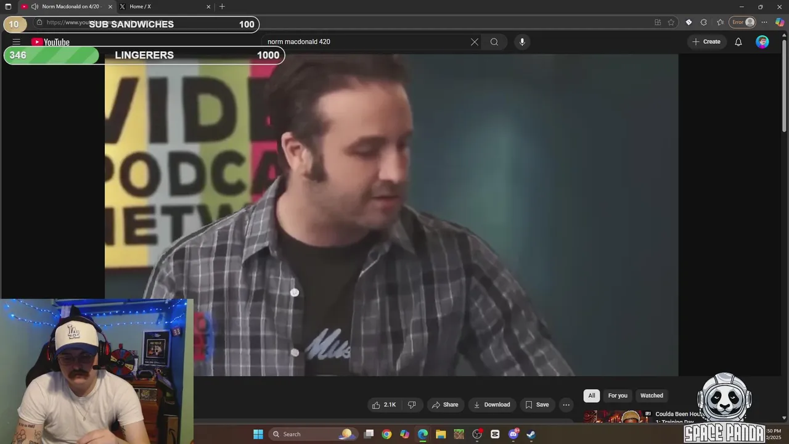Close the Home / X tab
Screen dimensions: 789x444
208,6
